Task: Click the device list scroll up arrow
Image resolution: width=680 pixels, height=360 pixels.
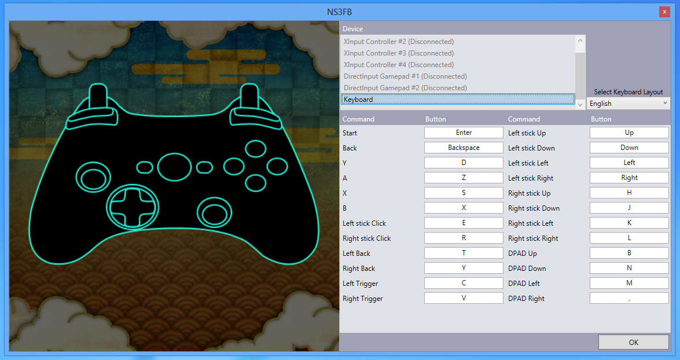Action: (580, 41)
